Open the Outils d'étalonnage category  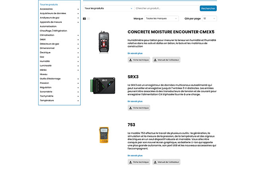(50, 79)
